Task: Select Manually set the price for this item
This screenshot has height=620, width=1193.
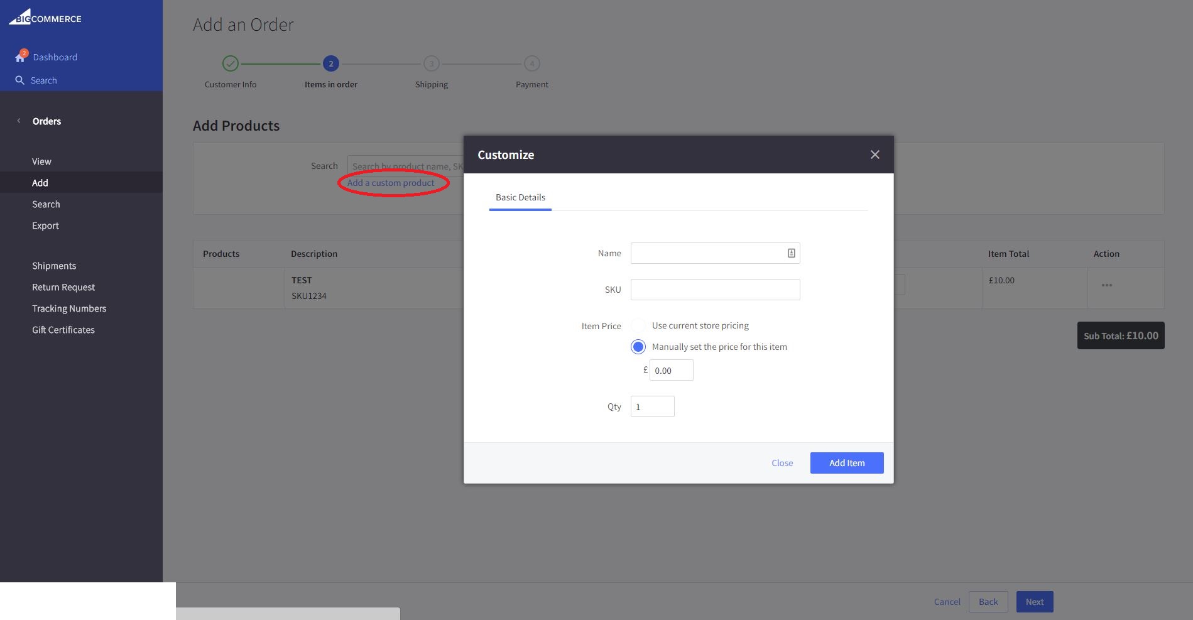Action: [638, 346]
